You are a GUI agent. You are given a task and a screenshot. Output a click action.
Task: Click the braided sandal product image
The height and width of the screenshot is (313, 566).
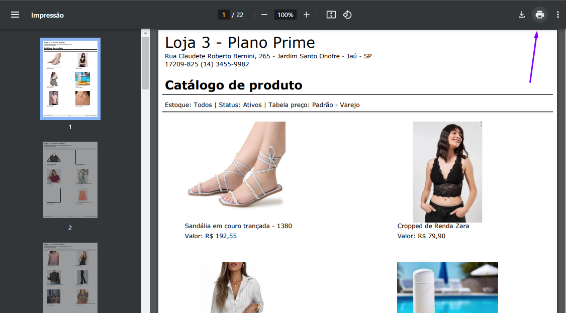point(236,166)
